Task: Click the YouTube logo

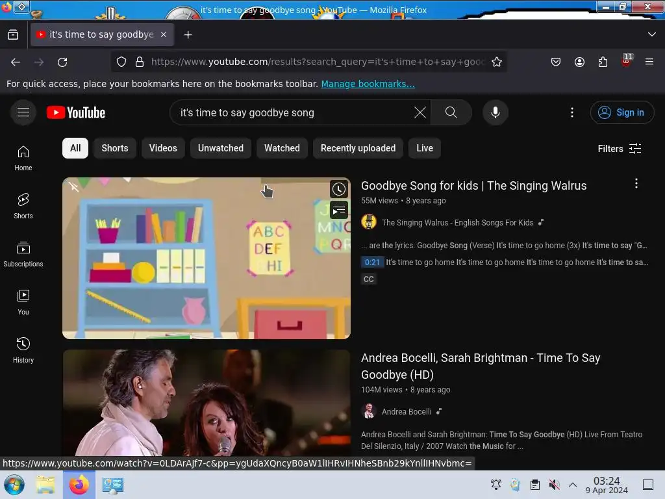Action: tap(76, 112)
